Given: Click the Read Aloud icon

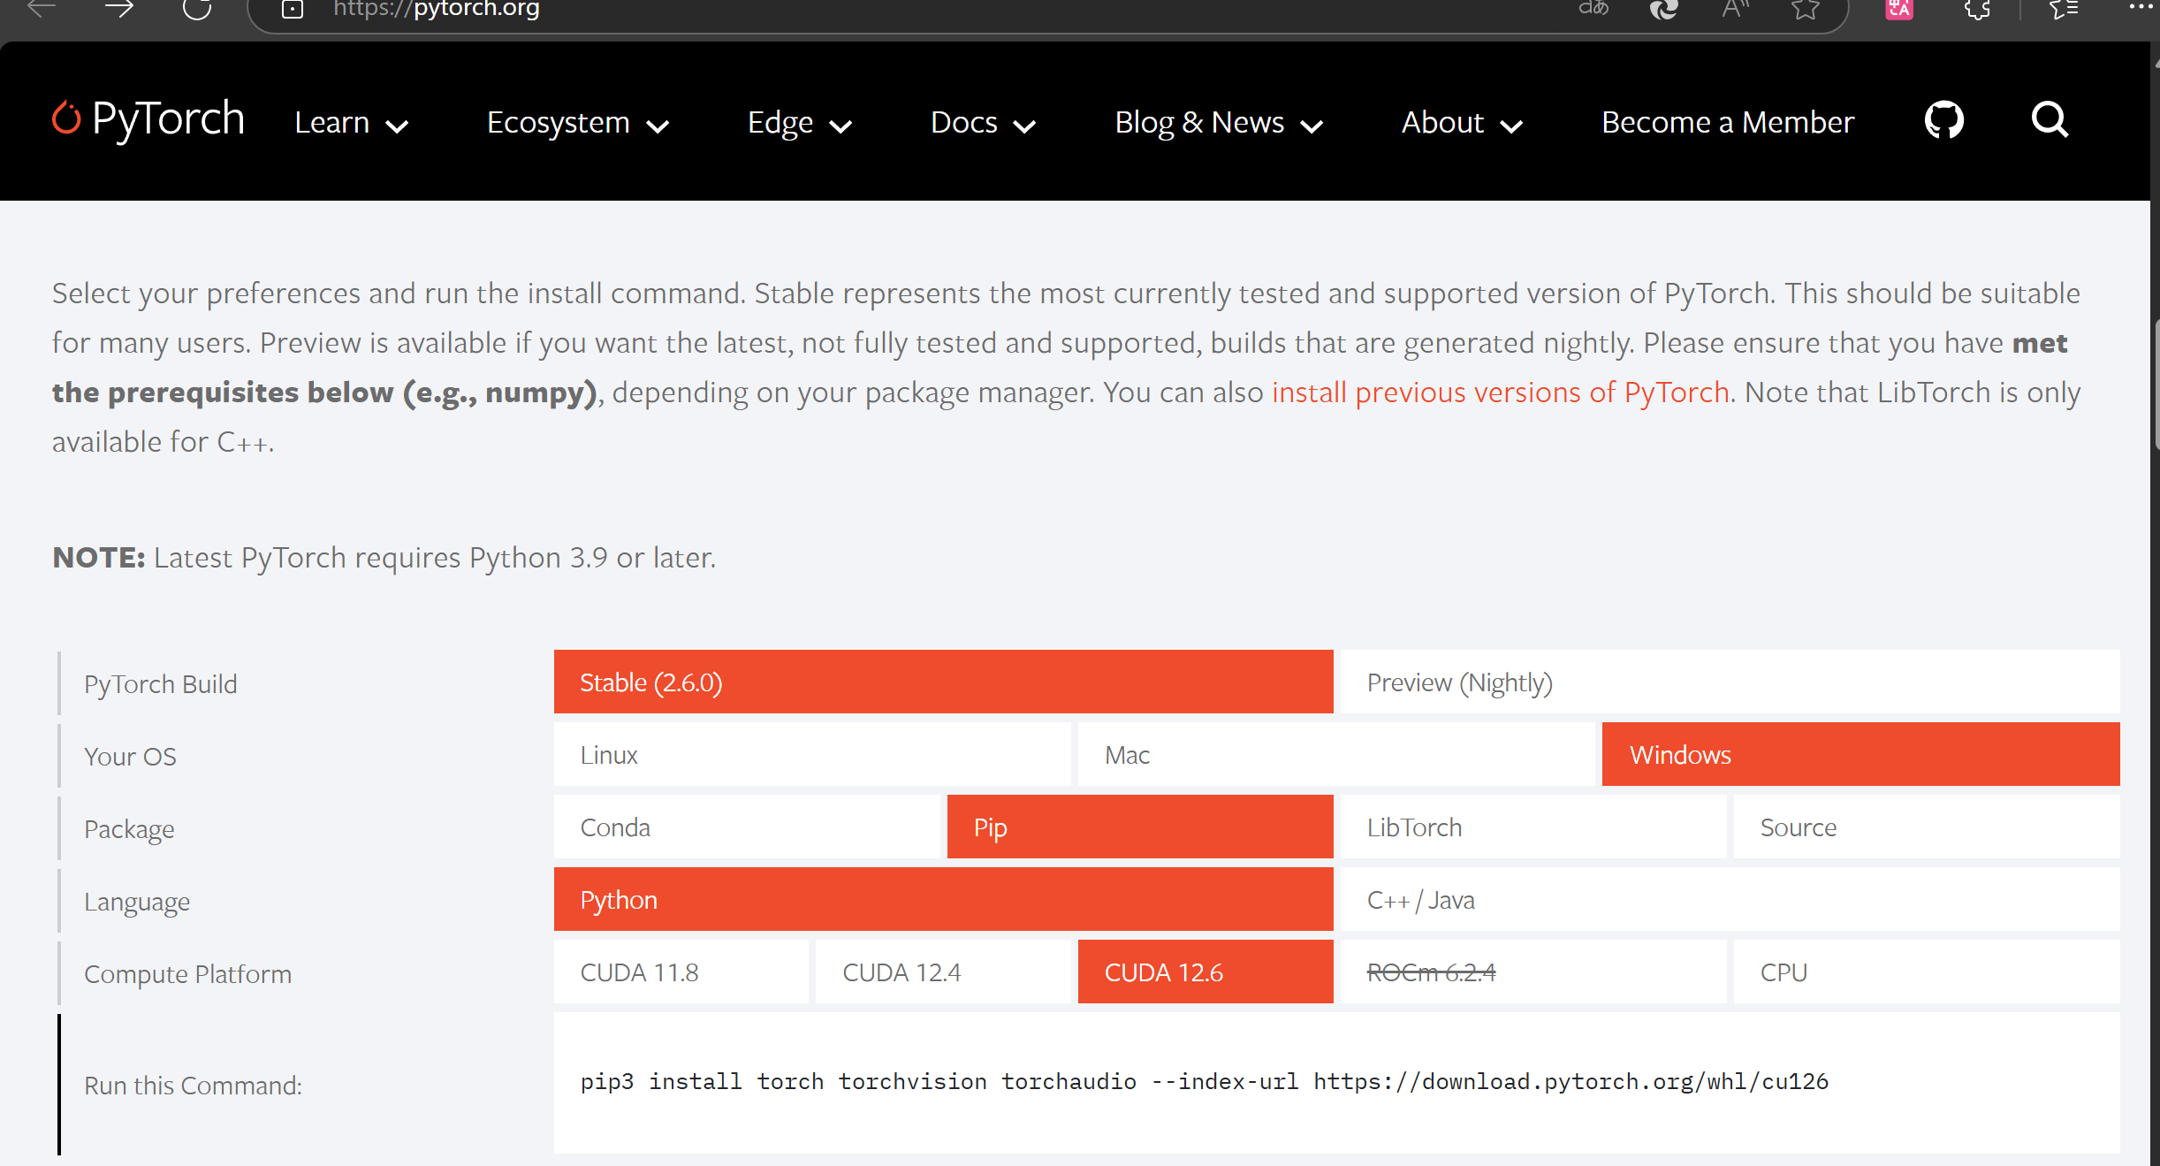Looking at the screenshot, I should click(x=1735, y=9).
